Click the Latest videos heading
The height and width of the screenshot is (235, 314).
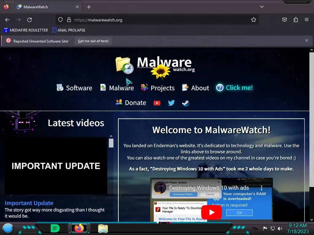point(76,123)
